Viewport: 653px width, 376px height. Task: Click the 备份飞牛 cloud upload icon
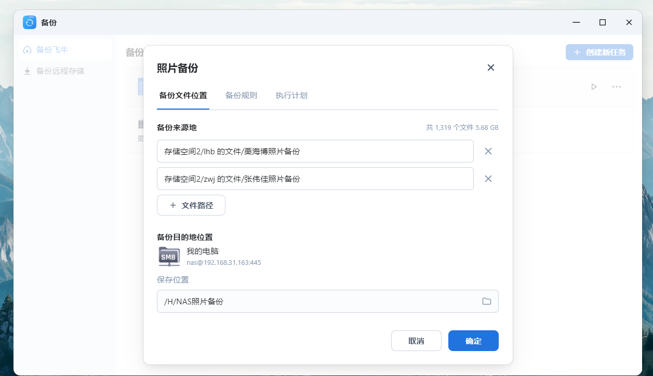pos(27,50)
